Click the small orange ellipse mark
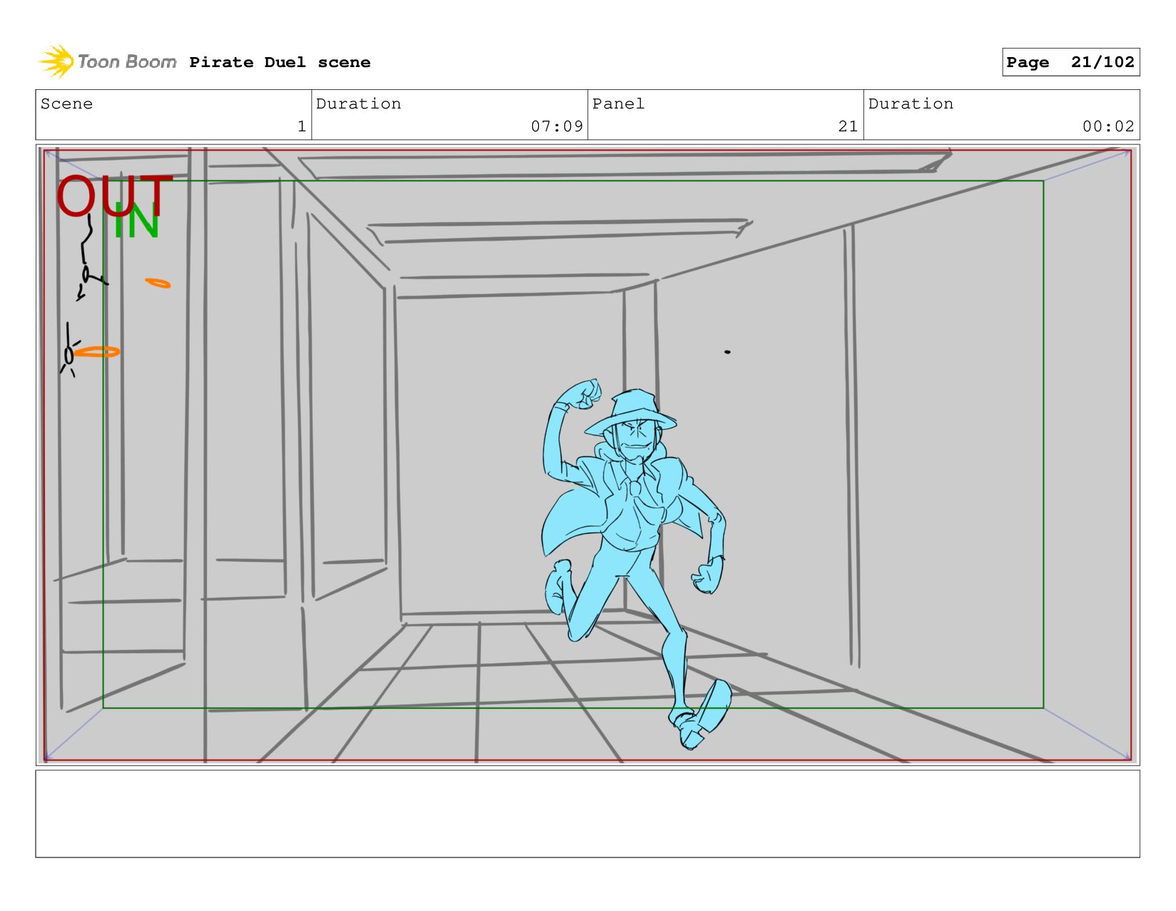This screenshot has height=911, width=1176. pyautogui.click(x=158, y=283)
